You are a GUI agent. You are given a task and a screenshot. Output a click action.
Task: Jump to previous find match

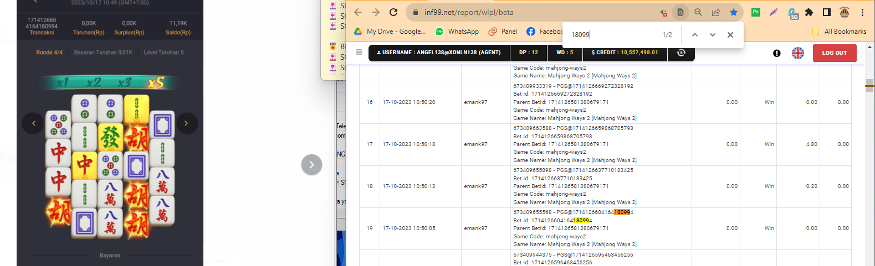[694, 35]
